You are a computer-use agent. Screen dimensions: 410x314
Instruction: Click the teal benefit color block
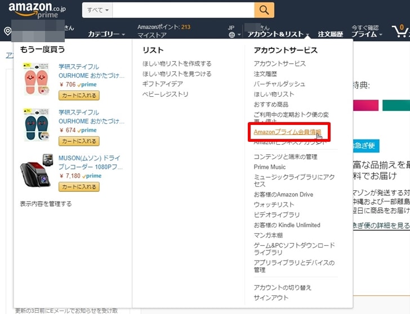tap(396, 105)
